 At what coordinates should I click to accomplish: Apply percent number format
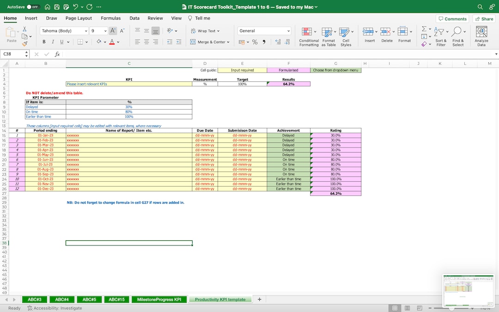pos(255,42)
